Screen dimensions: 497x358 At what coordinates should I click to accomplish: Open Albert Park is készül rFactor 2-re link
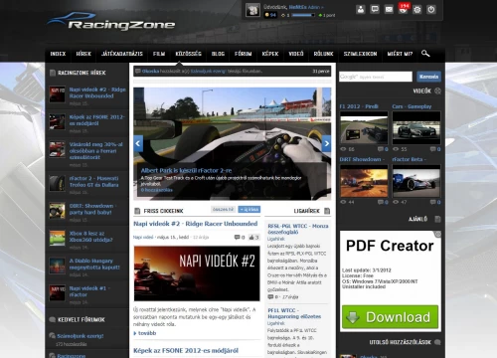[186, 171]
